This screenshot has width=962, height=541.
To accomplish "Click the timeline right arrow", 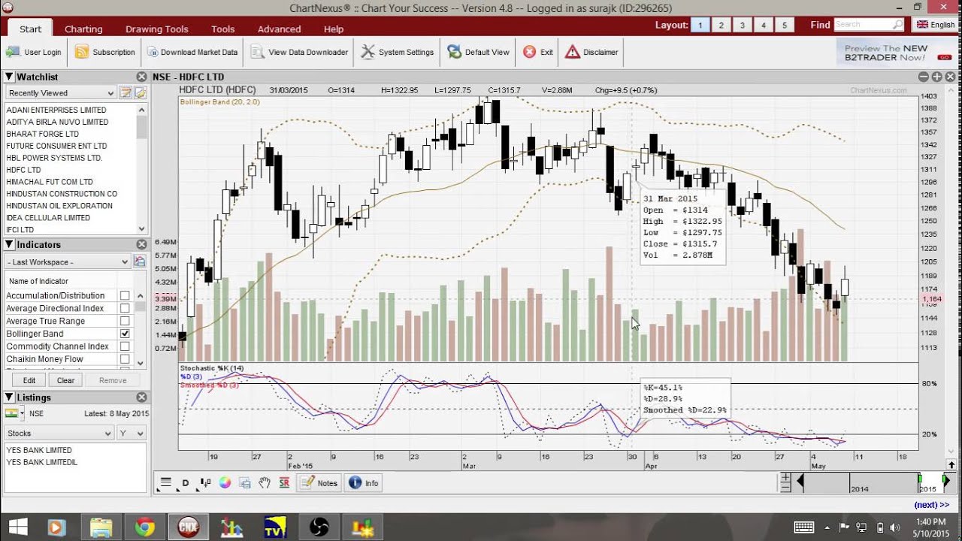I will click(x=946, y=482).
